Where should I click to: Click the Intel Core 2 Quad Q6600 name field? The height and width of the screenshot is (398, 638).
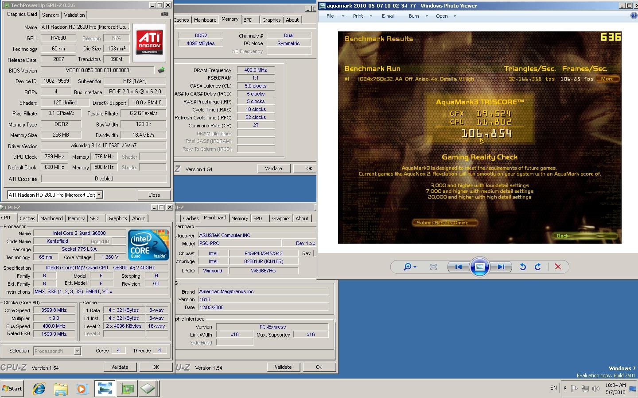79,233
